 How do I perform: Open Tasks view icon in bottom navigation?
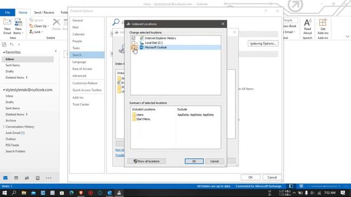click(x=38, y=178)
